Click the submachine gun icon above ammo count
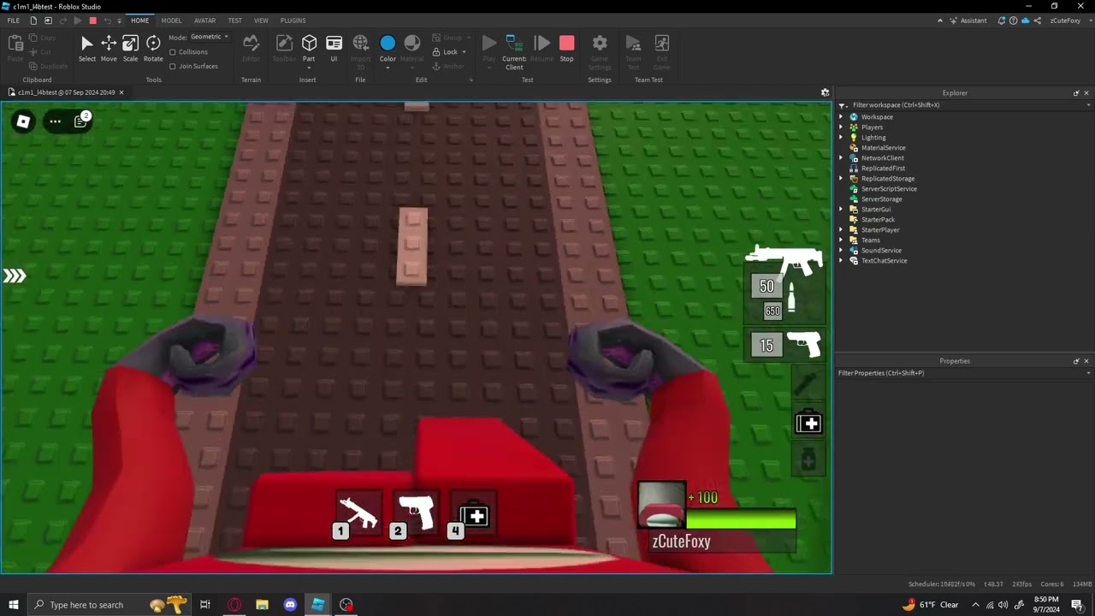Screen dimensions: 1095x616 784,259
